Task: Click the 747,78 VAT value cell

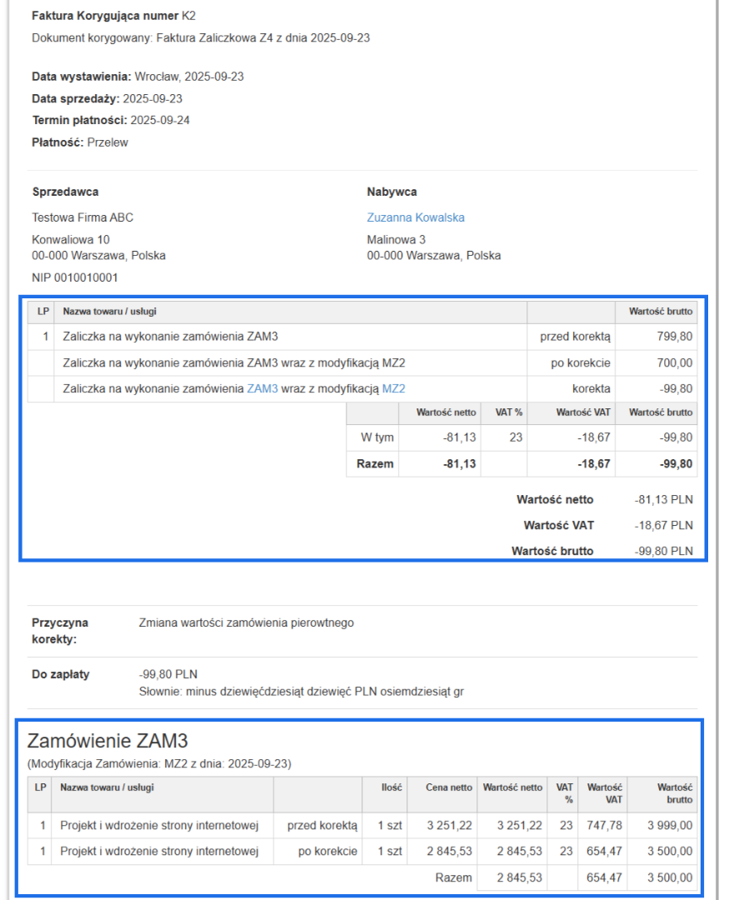Action: [x=604, y=825]
